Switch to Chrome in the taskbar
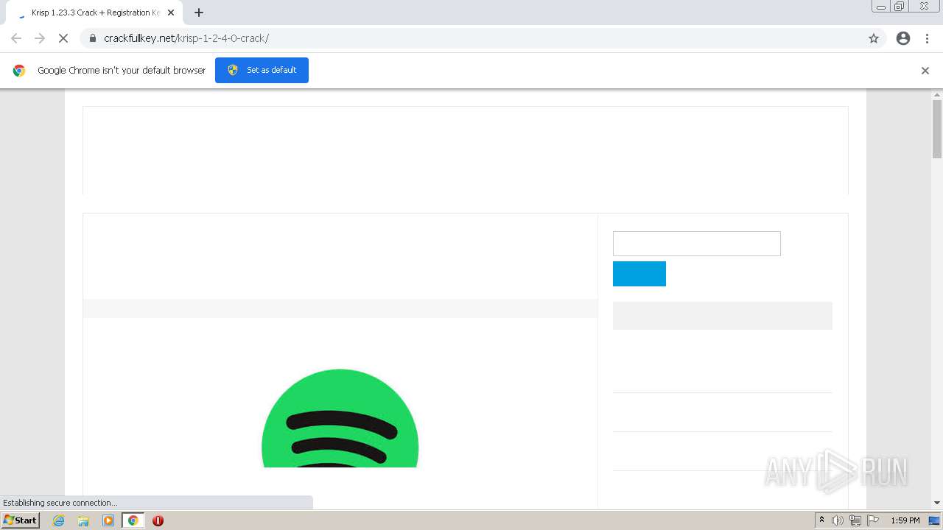This screenshot has width=943, height=530. click(133, 520)
